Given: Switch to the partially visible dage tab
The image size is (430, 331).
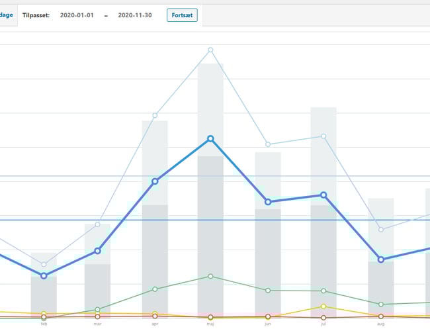Looking at the screenshot, I should coord(6,15).
